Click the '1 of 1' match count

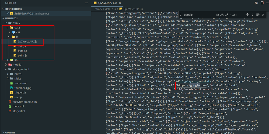coord(233,15)
